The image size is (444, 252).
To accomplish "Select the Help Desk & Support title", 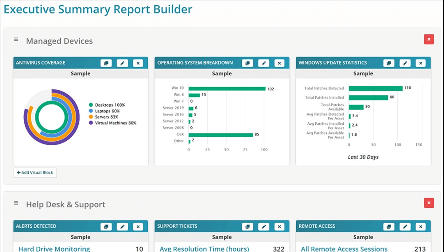I will coord(66,205).
